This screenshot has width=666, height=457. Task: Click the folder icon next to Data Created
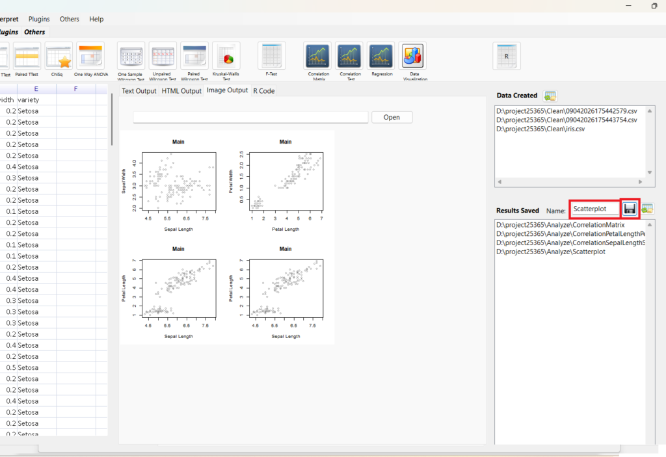[550, 96]
